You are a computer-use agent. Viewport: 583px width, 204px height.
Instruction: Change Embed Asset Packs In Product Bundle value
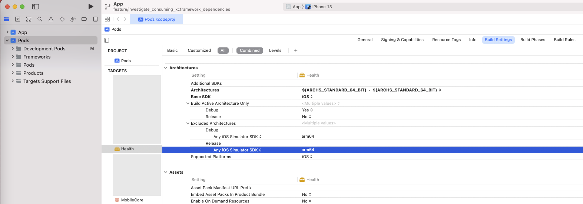point(307,194)
